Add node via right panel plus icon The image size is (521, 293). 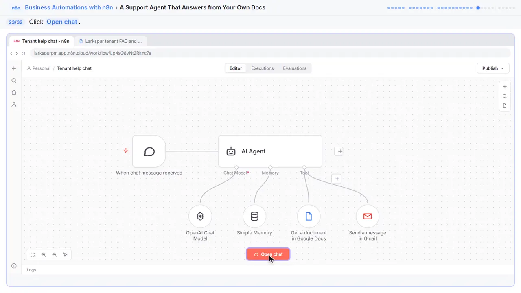(x=505, y=87)
